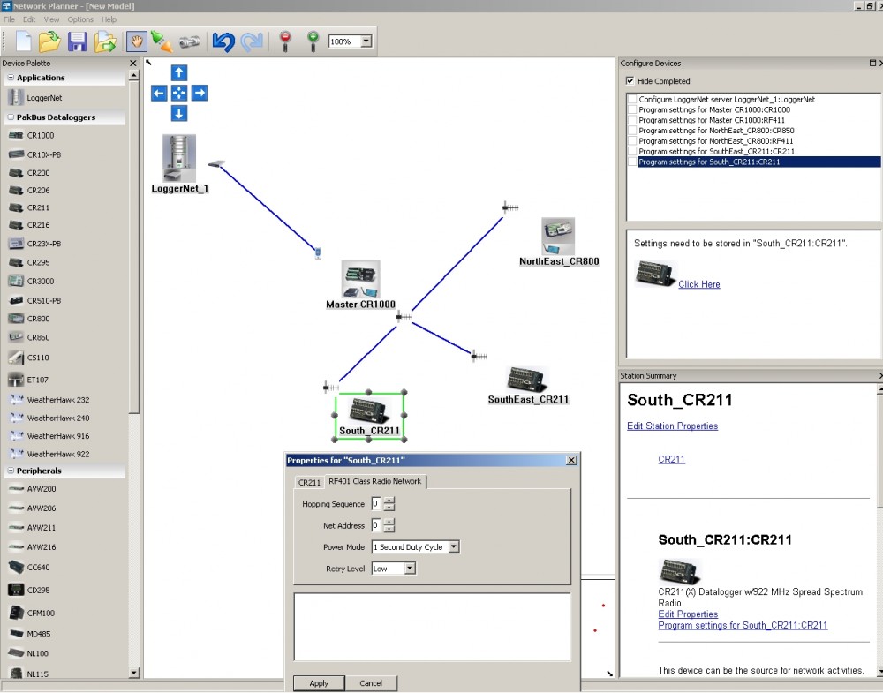
Task: Create a new model with the blank page icon
Action: click(x=24, y=41)
